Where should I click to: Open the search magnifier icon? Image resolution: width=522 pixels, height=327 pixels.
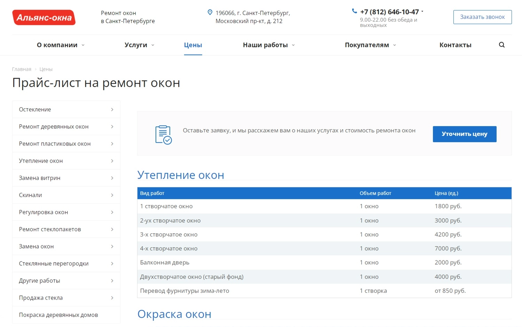click(502, 45)
